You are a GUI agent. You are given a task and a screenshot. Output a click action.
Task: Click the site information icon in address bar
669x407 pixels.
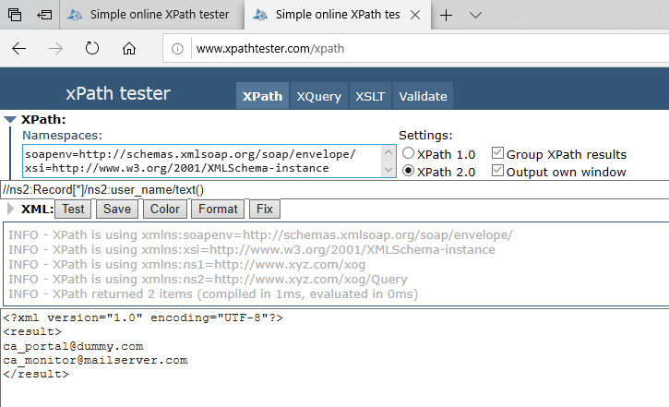(177, 49)
